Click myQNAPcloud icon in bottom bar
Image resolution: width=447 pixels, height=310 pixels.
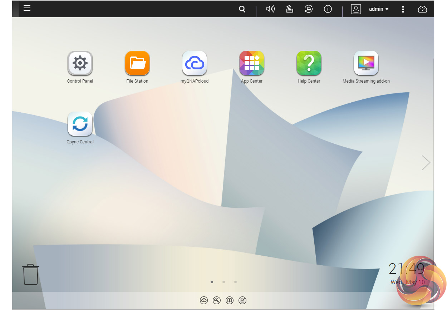(x=204, y=300)
